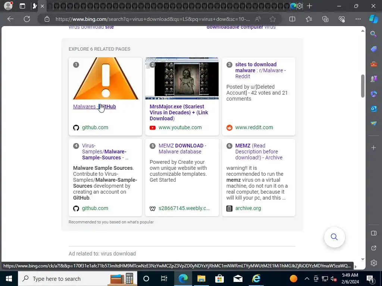Open Meet Now camera tray icon
This screenshot has width=382, height=286.
[316, 279]
